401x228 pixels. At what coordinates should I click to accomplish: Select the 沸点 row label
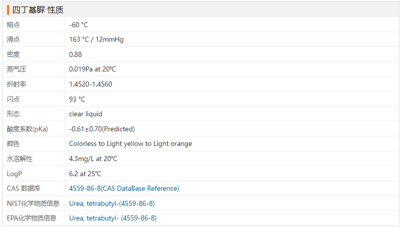[13, 39]
